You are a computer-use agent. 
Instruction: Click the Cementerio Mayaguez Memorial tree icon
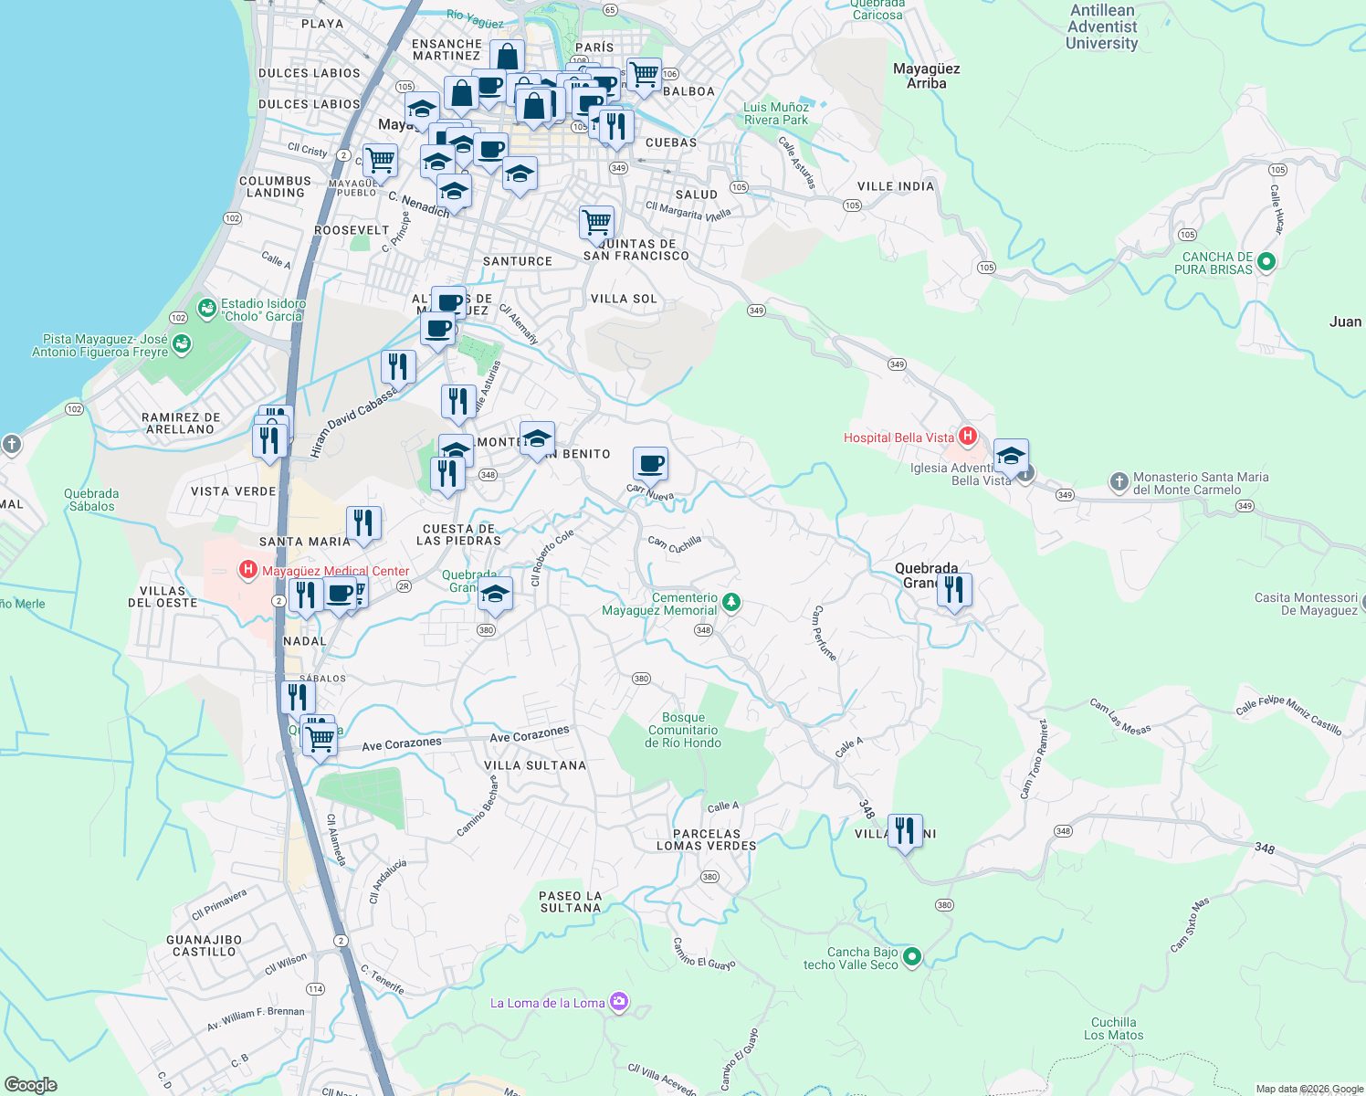click(730, 603)
